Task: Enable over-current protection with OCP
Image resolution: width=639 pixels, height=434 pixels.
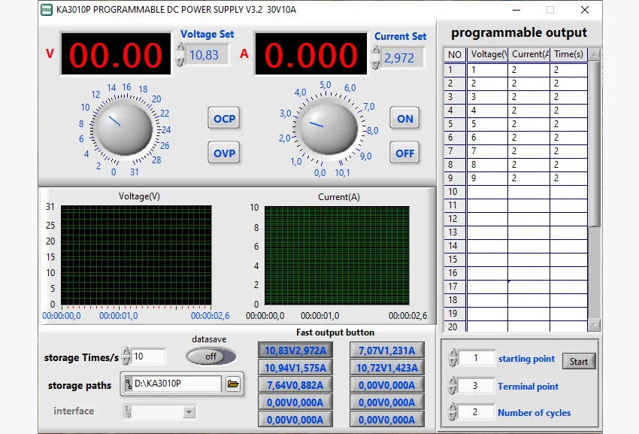Action: pos(224,119)
